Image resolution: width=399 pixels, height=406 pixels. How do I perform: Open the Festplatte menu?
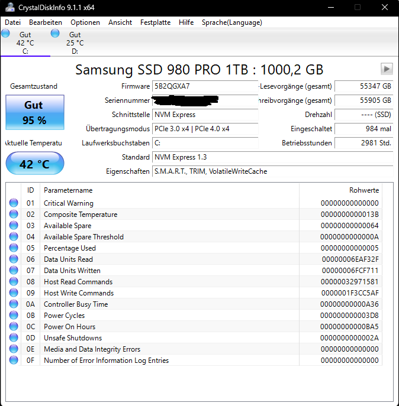pos(156,22)
